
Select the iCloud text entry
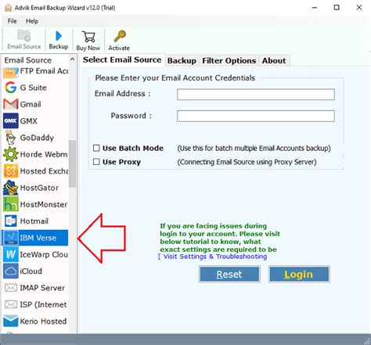point(31,271)
